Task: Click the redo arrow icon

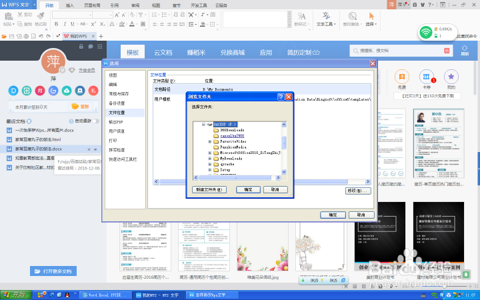Action: [x=48, y=36]
